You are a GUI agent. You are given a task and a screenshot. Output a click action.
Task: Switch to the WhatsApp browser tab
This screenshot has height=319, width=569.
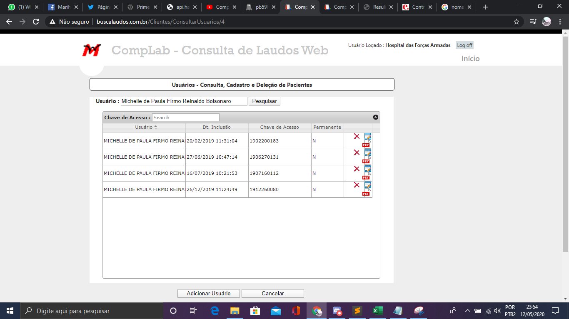pos(24,7)
